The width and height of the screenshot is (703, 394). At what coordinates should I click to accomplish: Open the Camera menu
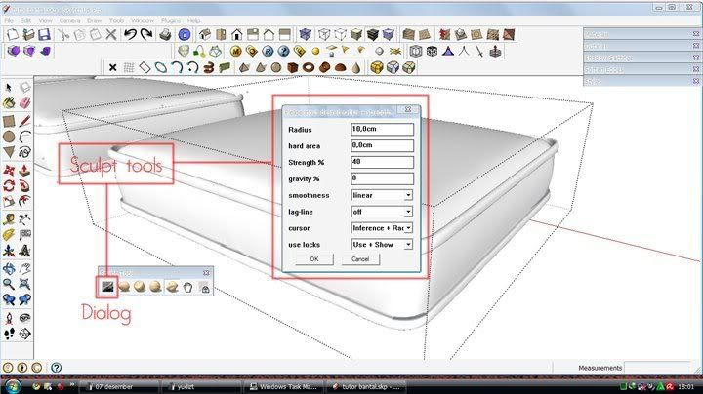pos(69,20)
